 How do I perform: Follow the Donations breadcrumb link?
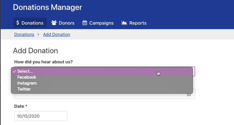(24, 35)
